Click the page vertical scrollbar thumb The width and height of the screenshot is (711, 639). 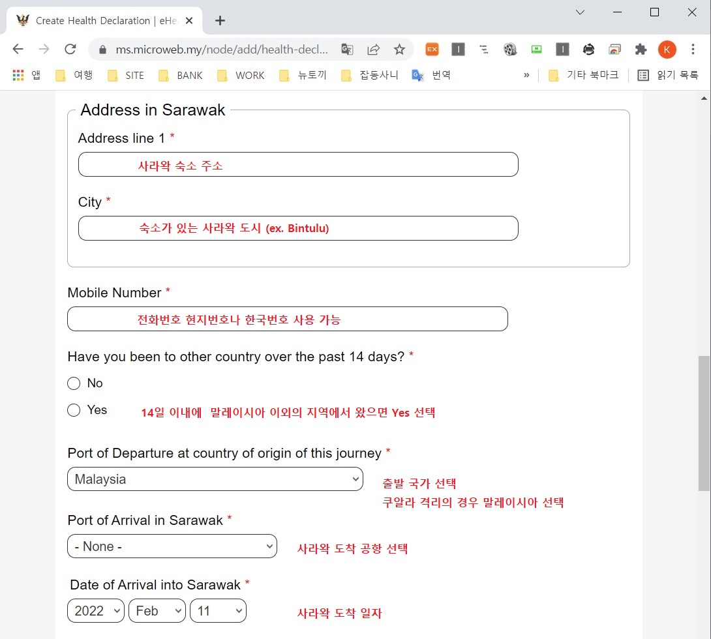[x=704, y=423]
